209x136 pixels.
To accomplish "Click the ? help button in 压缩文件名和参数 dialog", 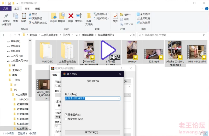I will pos(121,68).
